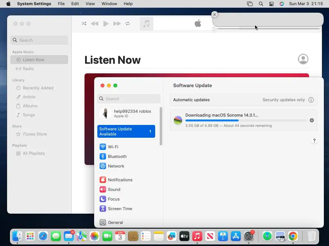Close the floating popup with X button
This screenshot has width=329, height=246.
coord(214,14)
